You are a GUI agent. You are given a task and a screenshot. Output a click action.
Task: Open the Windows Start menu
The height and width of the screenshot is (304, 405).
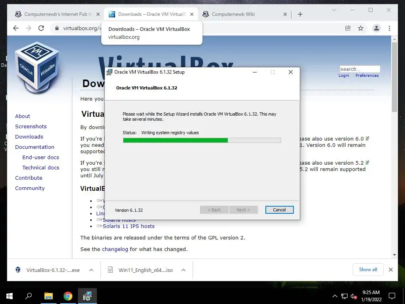coord(9,296)
